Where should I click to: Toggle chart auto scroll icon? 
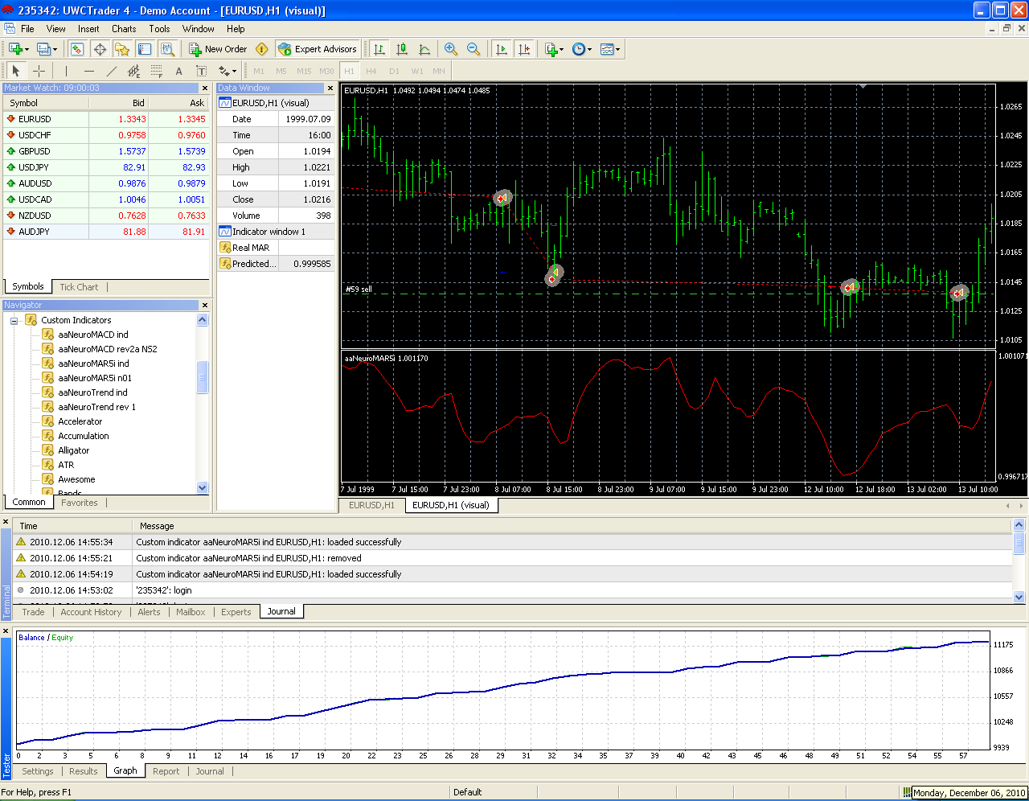(502, 49)
